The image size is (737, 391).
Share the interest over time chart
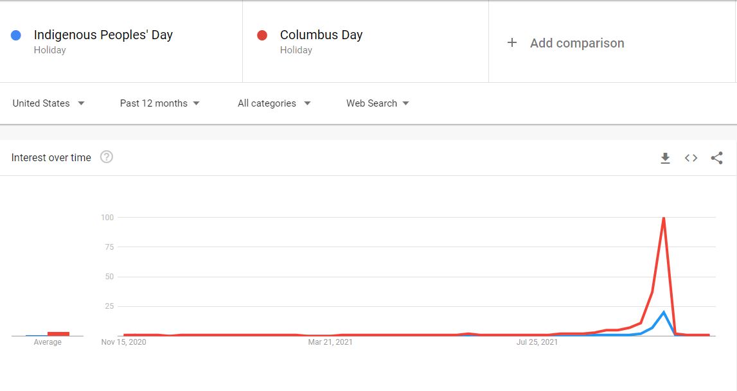click(717, 158)
